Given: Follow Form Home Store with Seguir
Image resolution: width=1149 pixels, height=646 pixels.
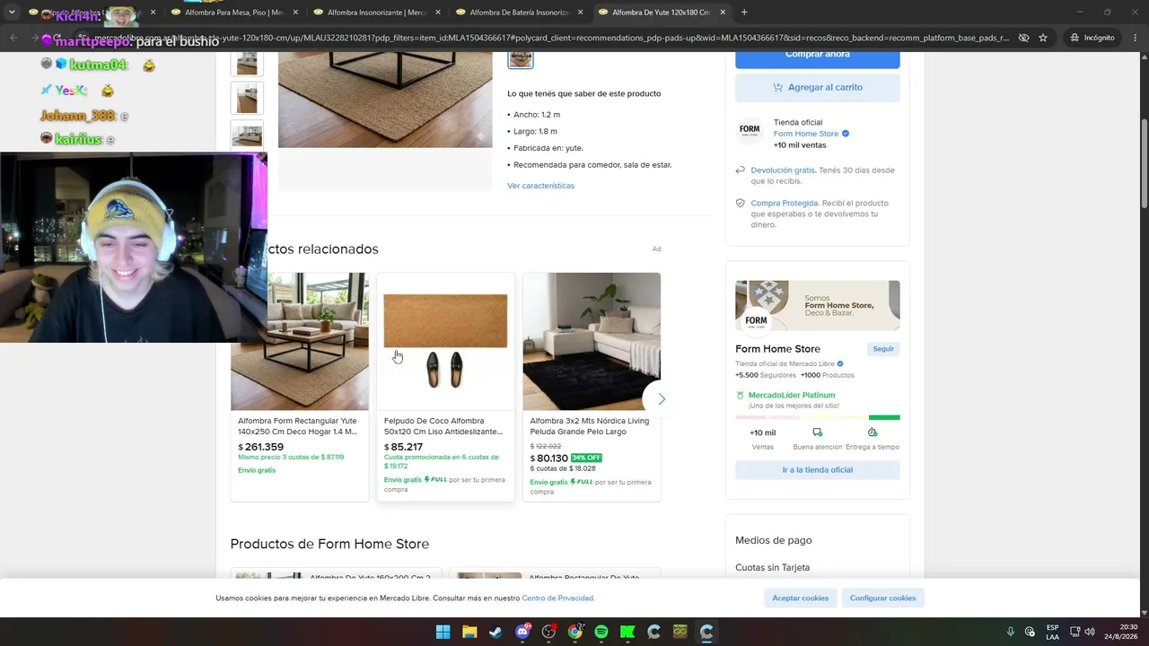Looking at the screenshot, I should click(883, 349).
